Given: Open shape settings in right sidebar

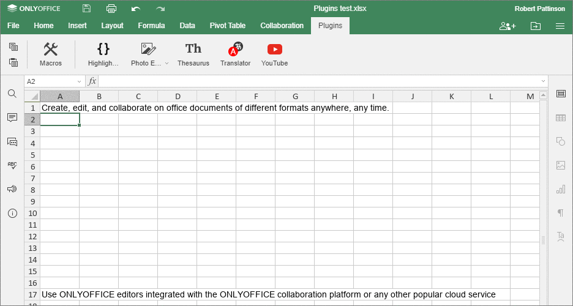Looking at the screenshot, I should pos(561,141).
